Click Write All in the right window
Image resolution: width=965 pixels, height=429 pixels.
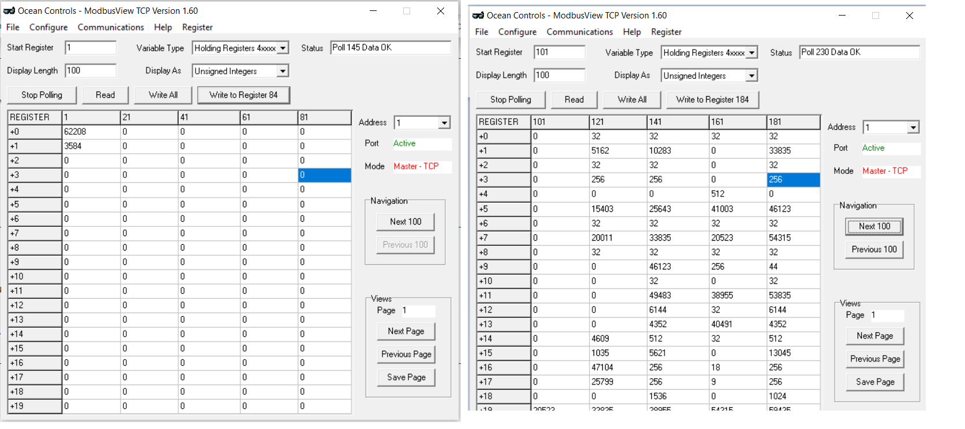point(632,100)
